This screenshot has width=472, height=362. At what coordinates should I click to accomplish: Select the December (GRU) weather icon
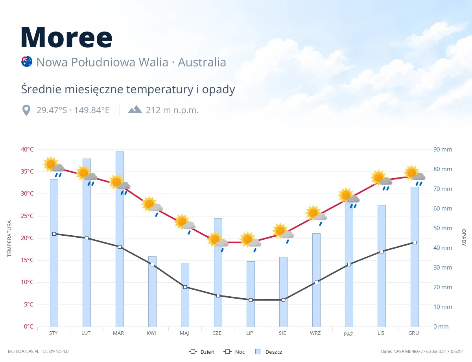coord(415,175)
